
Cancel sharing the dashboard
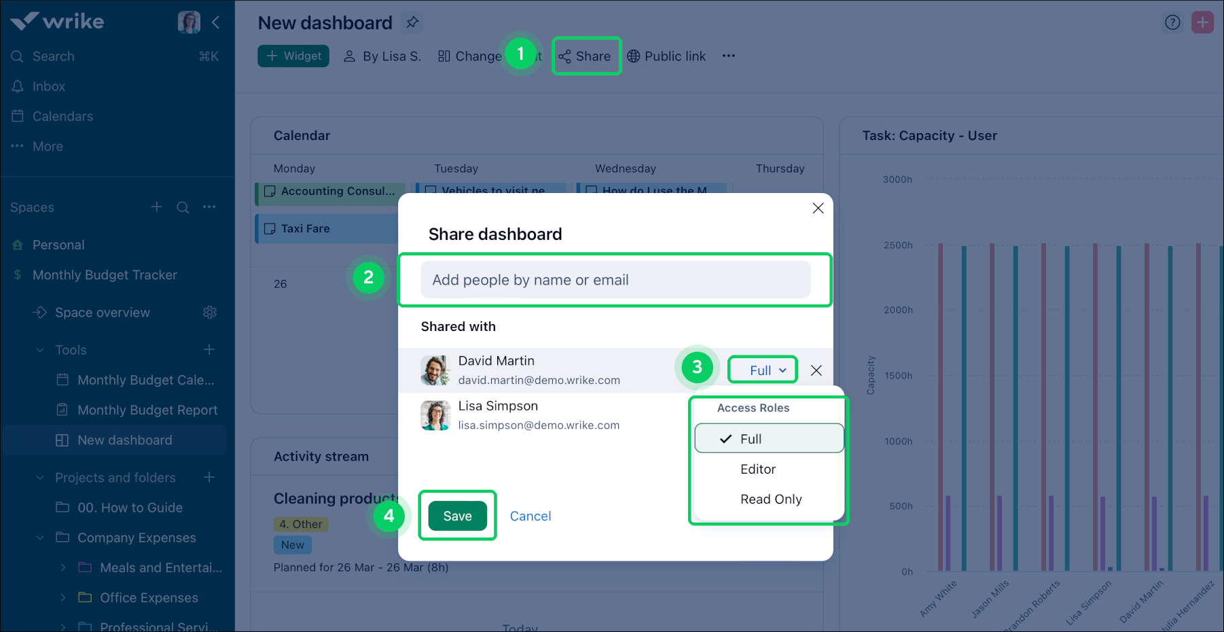[x=530, y=516]
